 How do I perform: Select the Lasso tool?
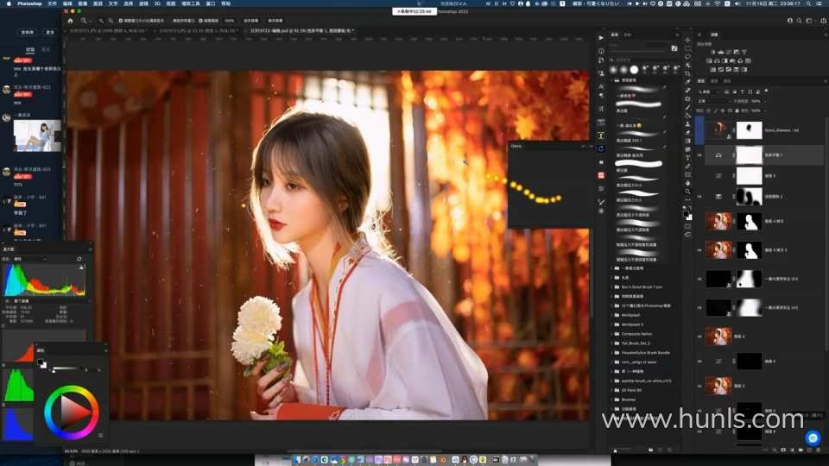687,57
